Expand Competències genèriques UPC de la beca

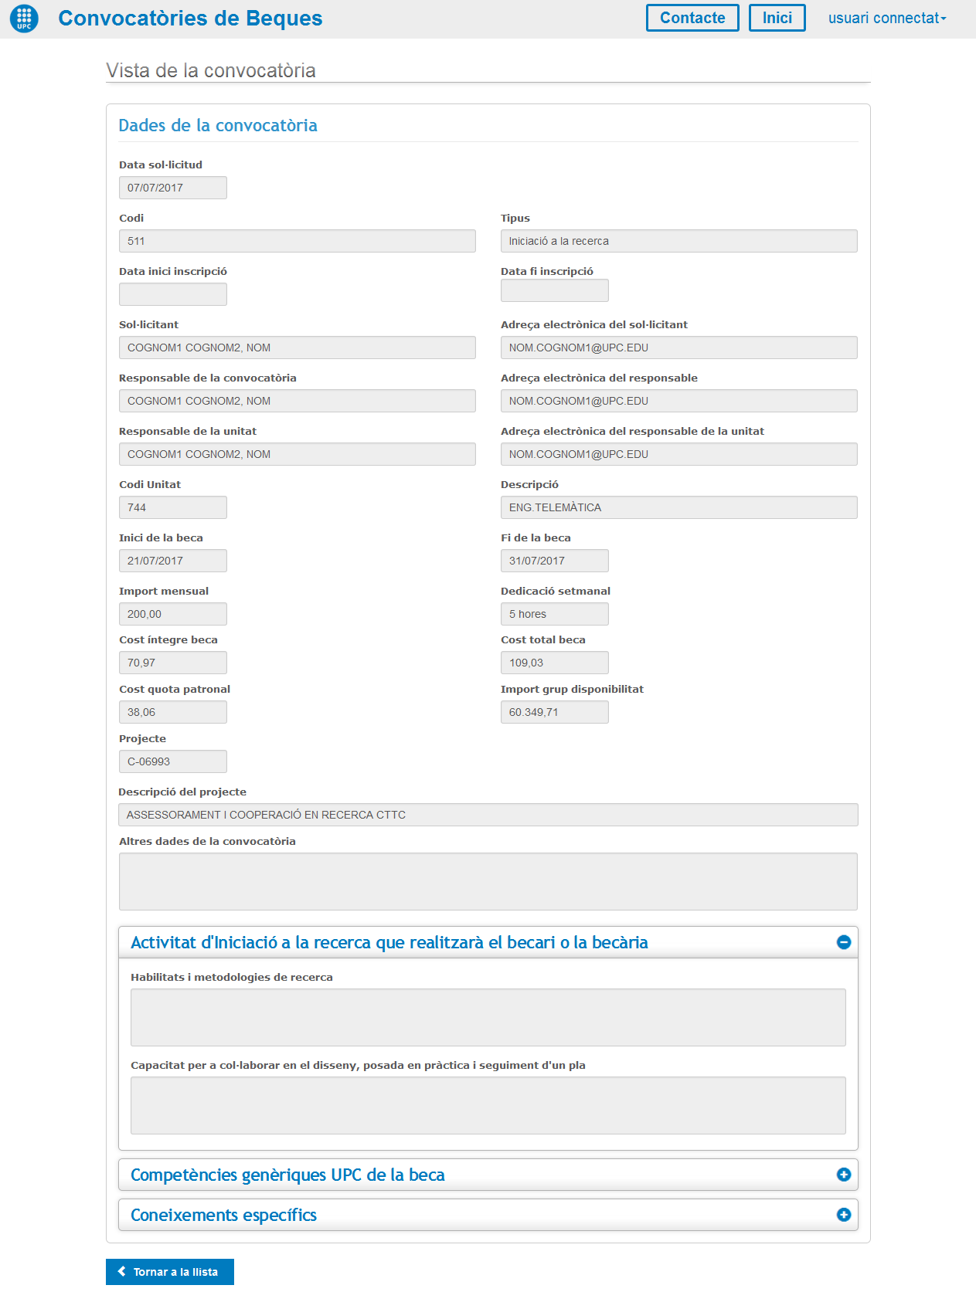pos(287,1175)
